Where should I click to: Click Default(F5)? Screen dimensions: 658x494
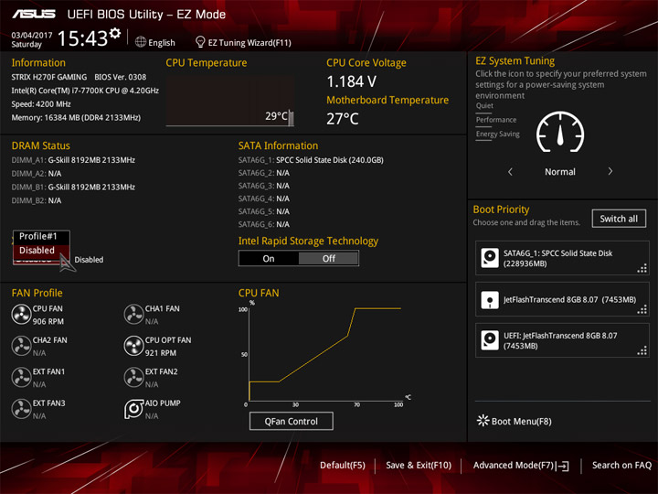point(343,466)
